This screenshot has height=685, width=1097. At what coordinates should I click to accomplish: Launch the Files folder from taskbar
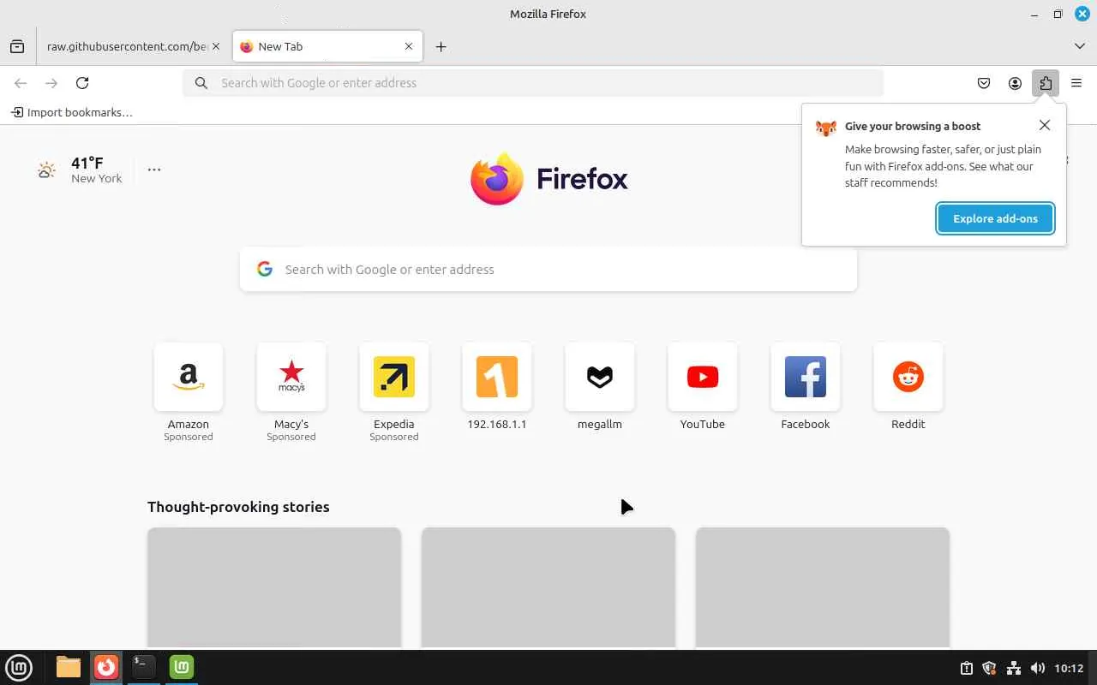point(69,667)
